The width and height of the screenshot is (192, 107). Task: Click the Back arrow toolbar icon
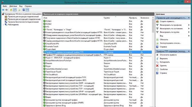[x=3, y=10]
